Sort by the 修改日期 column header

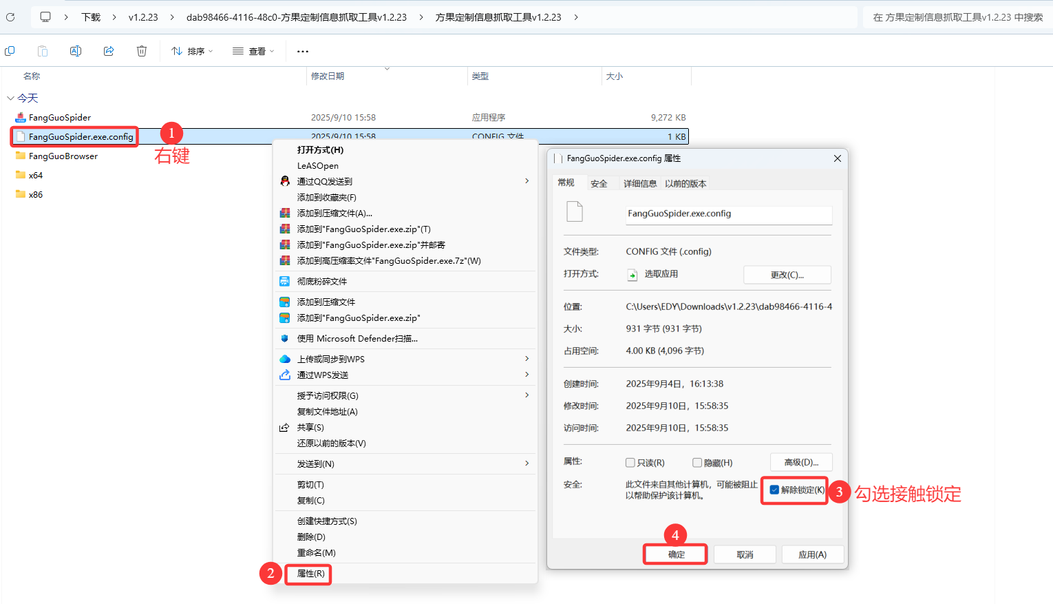[328, 76]
